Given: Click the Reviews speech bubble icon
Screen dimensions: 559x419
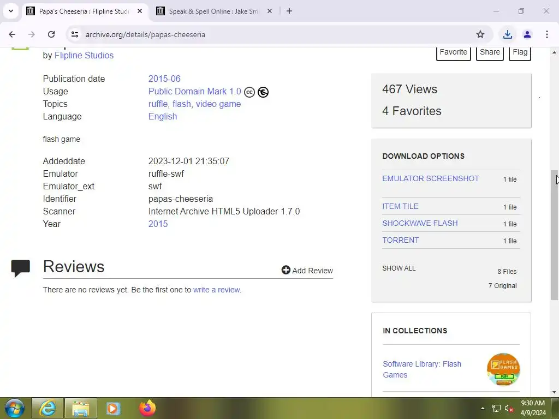Looking at the screenshot, I should click(20, 268).
